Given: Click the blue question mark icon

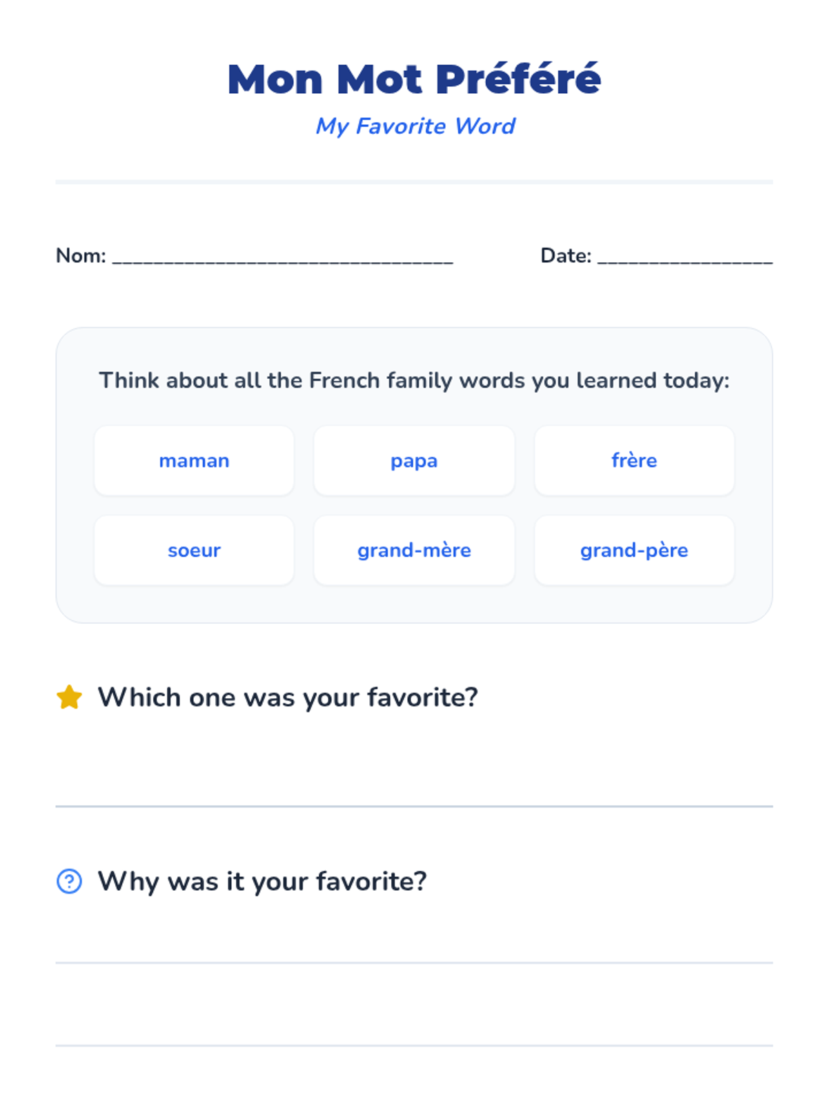Looking at the screenshot, I should tap(69, 881).
